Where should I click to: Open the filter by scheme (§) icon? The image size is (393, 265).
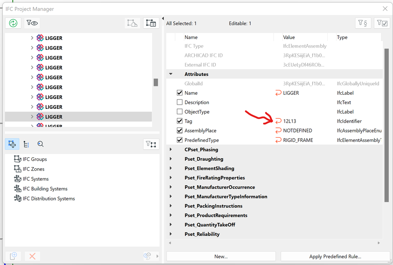363,23
